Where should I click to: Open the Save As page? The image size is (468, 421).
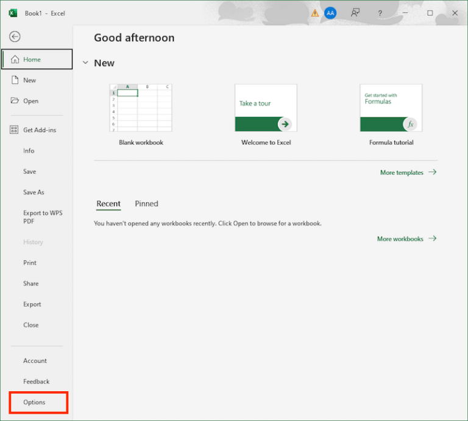click(x=34, y=192)
